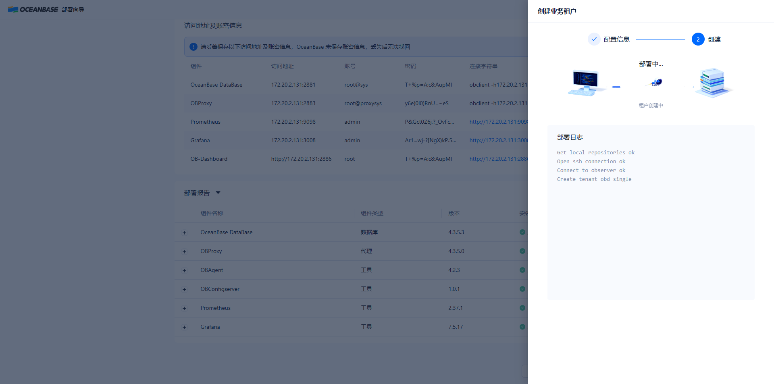
Task: Click OB-Dashboard component name in access table
Action: coord(209,159)
